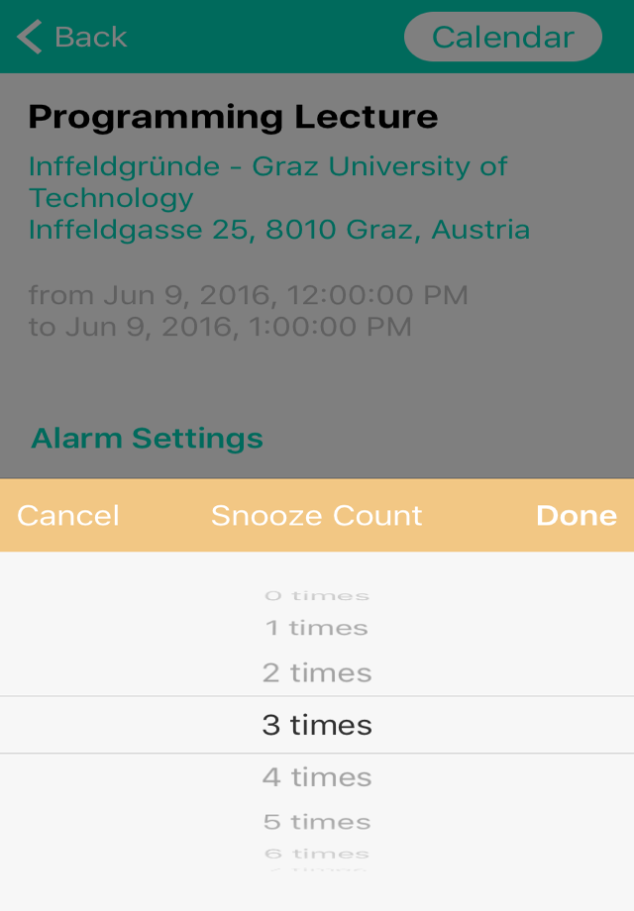The image size is (634, 911).
Task: Choose 5 times in the picker
Action: coord(317,822)
